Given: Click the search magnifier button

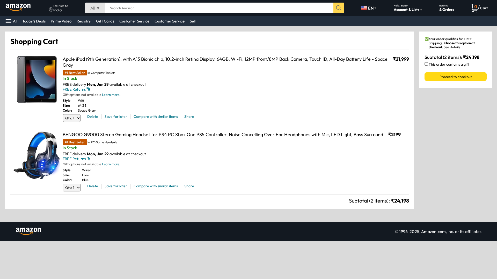Looking at the screenshot, I should (339, 8).
